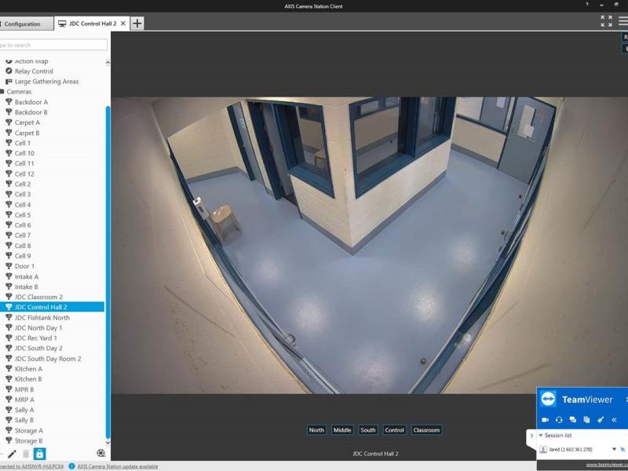Start a video call from the TeamViewer toolbar

[546, 420]
